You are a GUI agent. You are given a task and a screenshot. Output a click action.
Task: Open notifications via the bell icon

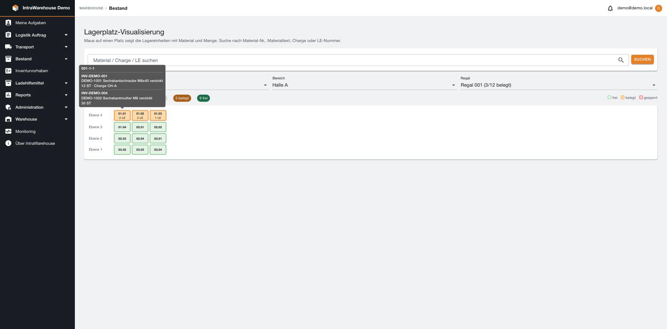pos(610,8)
